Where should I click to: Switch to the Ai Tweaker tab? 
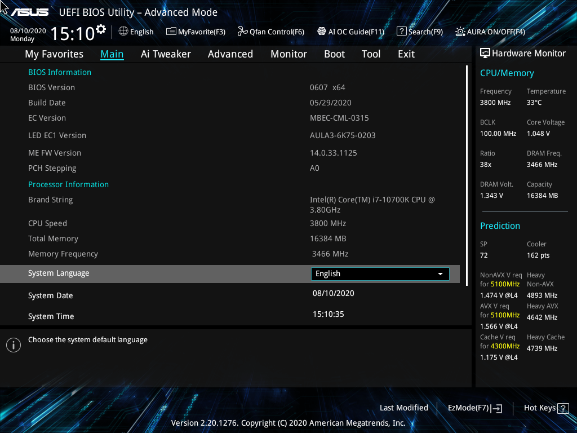(166, 54)
